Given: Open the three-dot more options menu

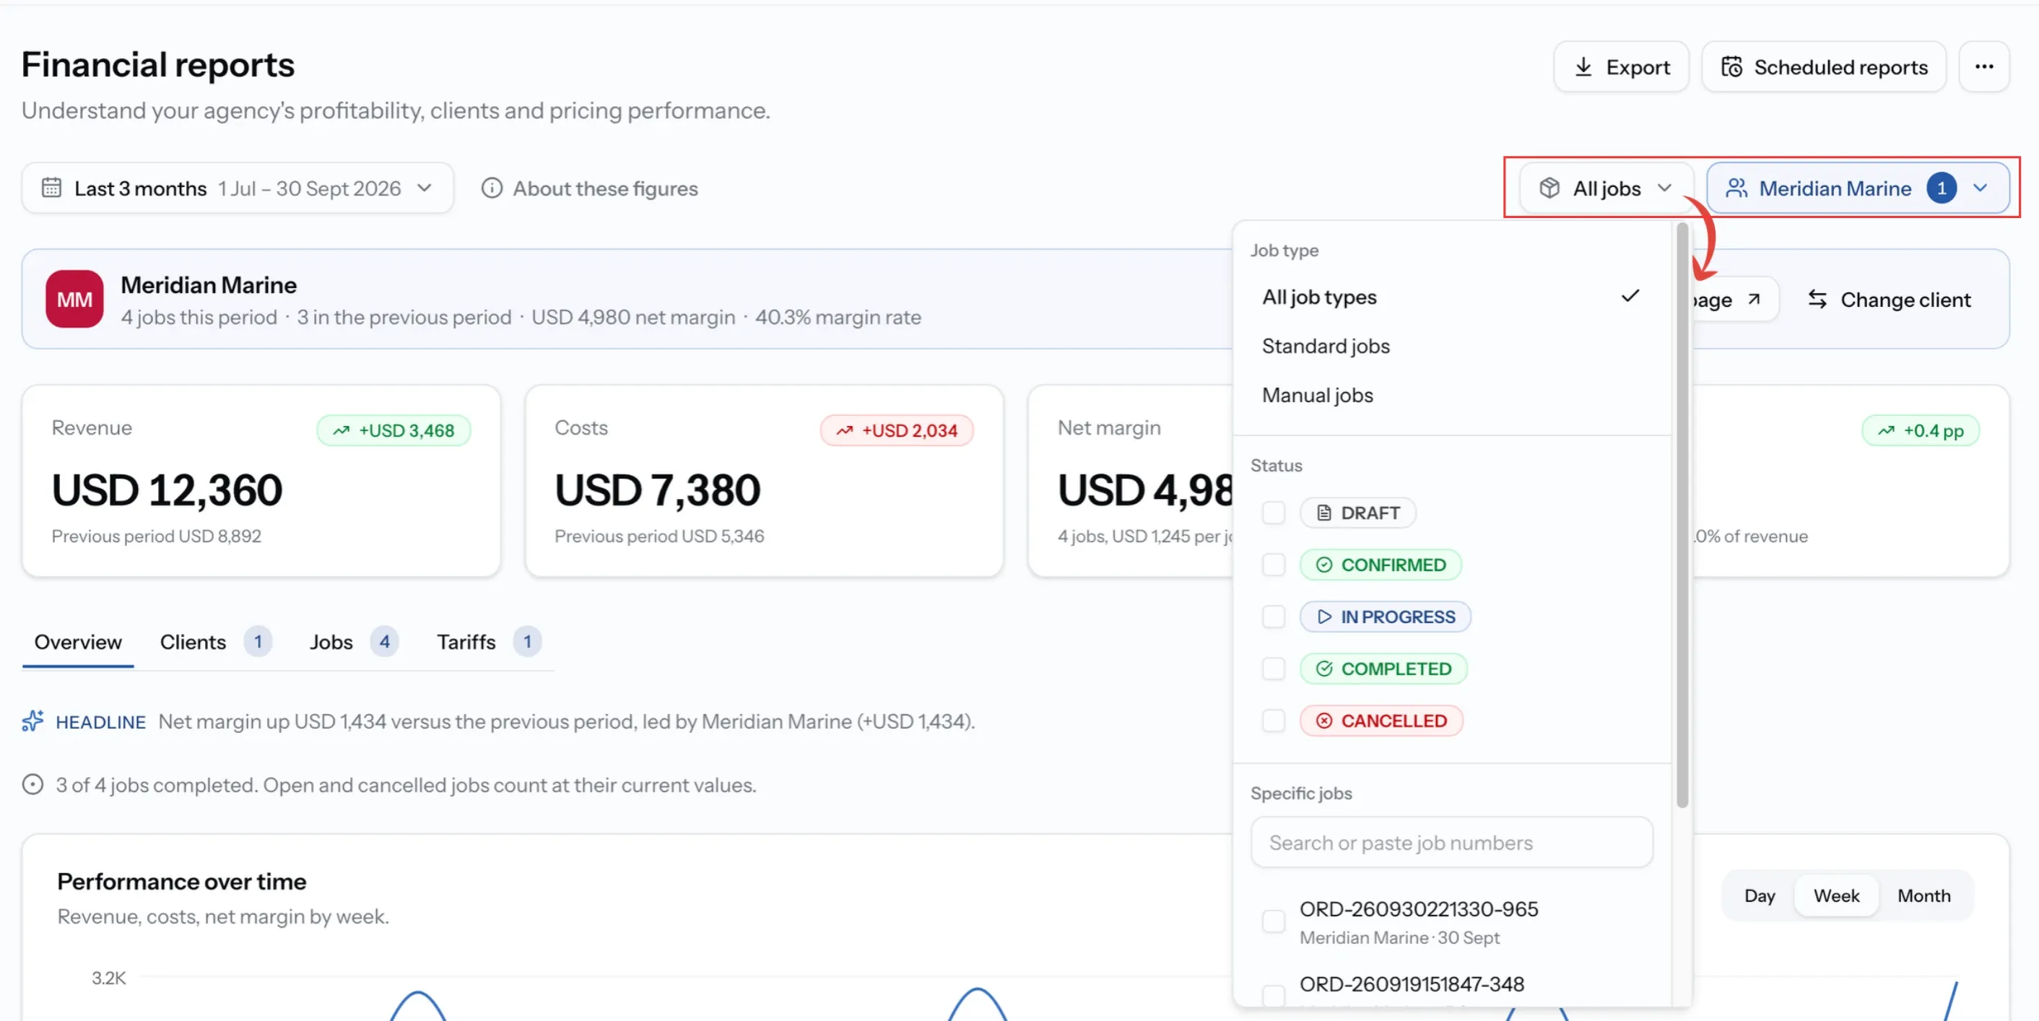Looking at the screenshot, I should point(1983,67).
